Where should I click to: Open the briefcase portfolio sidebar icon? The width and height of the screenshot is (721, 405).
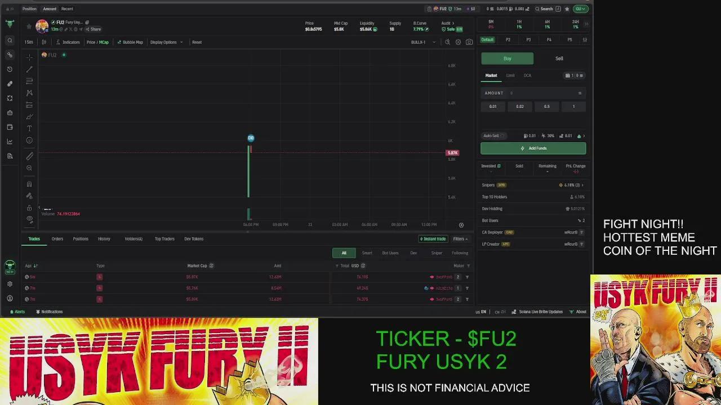[10, 112]
